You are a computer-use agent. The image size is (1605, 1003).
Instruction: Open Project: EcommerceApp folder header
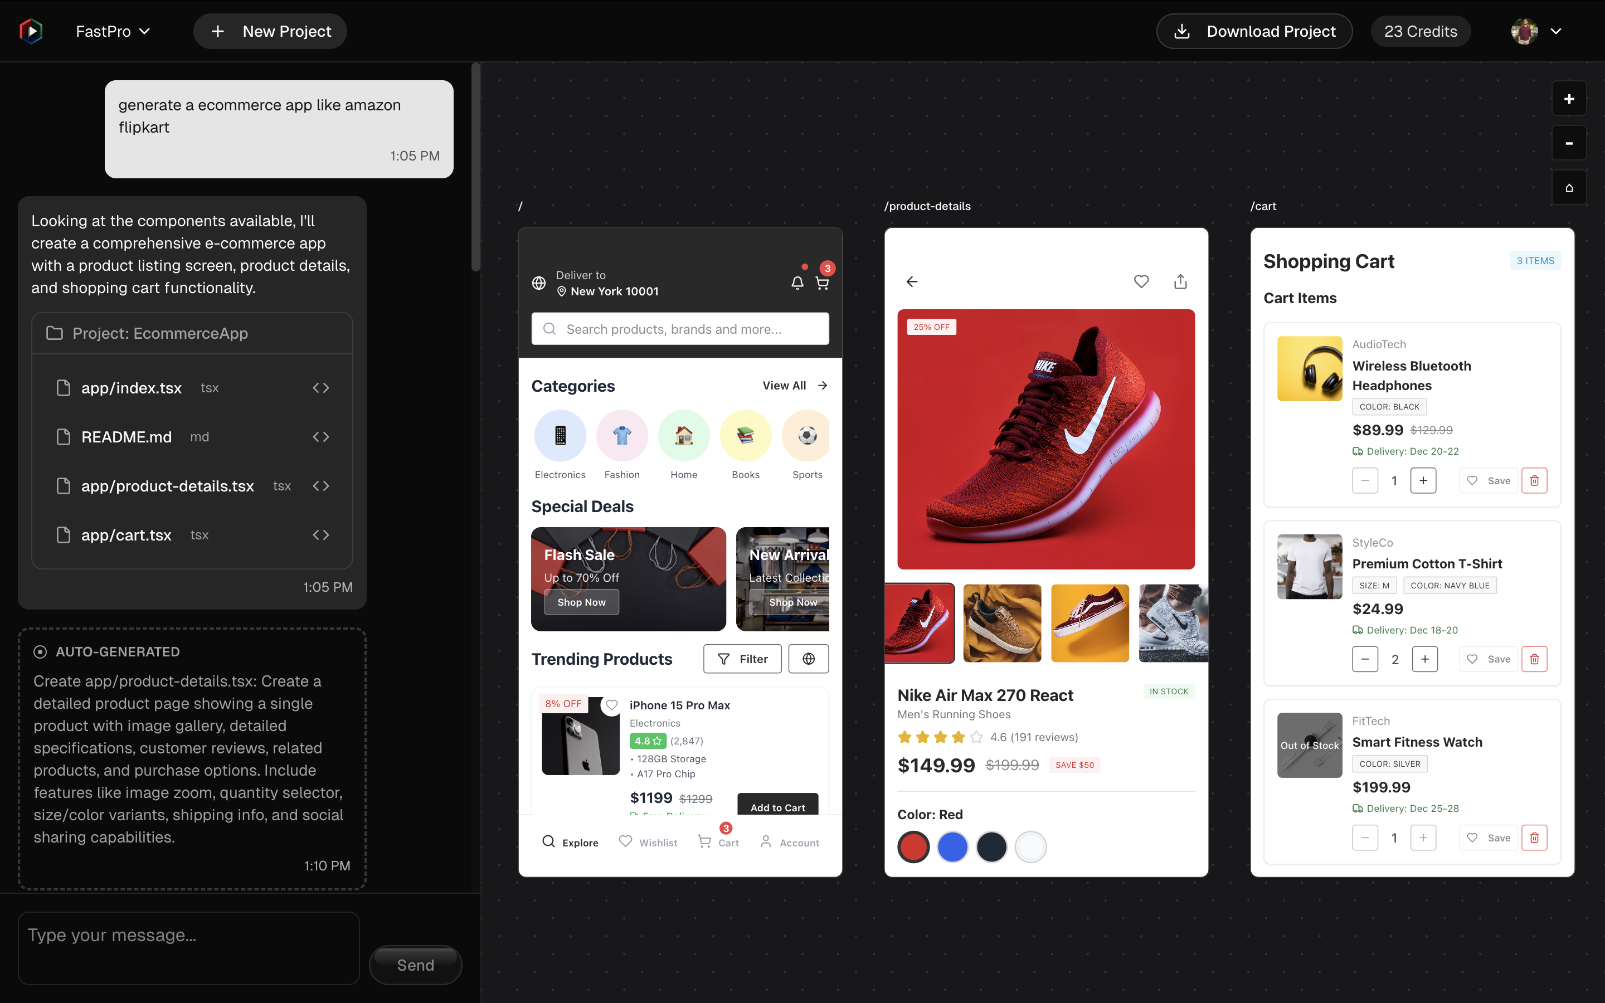pos(192,334)
